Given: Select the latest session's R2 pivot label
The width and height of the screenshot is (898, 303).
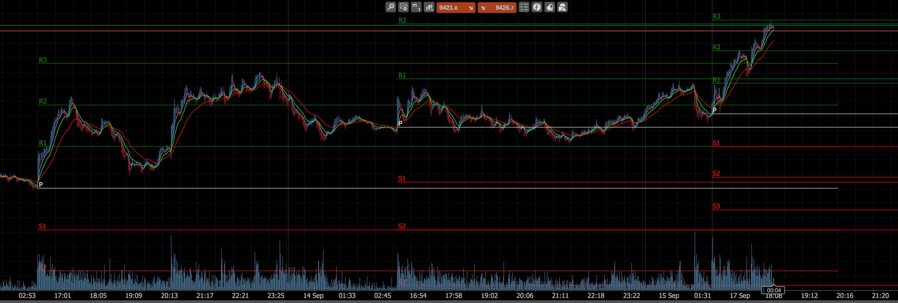Looking at the screenshot, I should (x=716, y=47).
